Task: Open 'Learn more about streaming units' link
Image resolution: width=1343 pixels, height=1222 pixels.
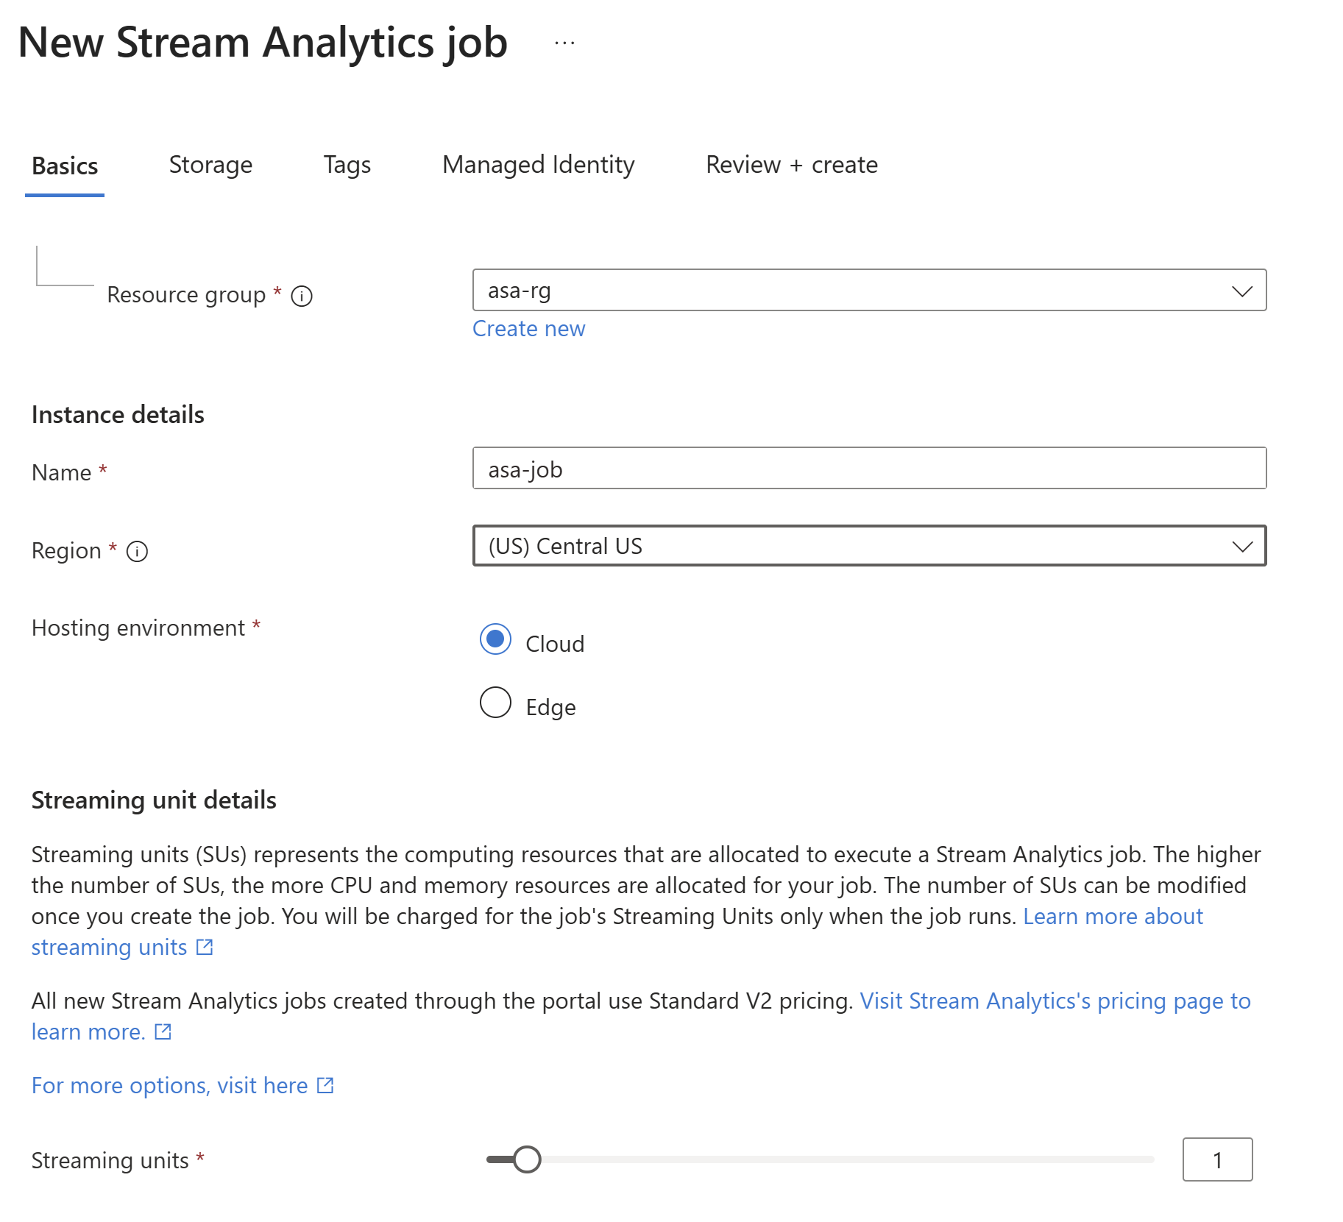Action: coord(1112,916)
